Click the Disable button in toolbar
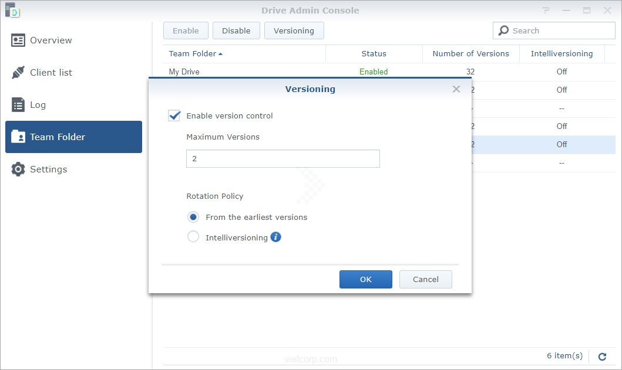The width and height of the screenshot is (622, 370). pyautogui.click(x=236, y=31)
